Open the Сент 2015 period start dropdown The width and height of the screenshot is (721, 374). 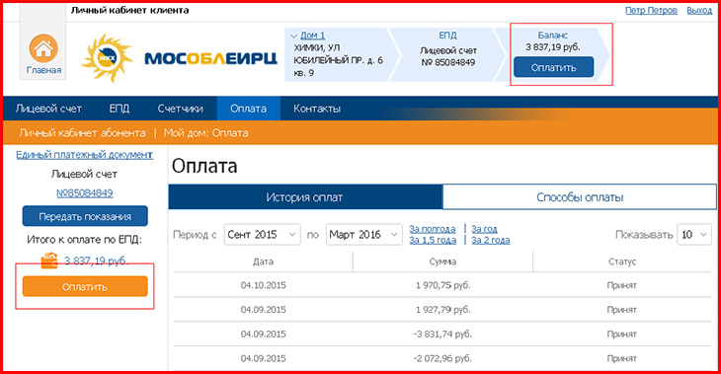point(262,235)
